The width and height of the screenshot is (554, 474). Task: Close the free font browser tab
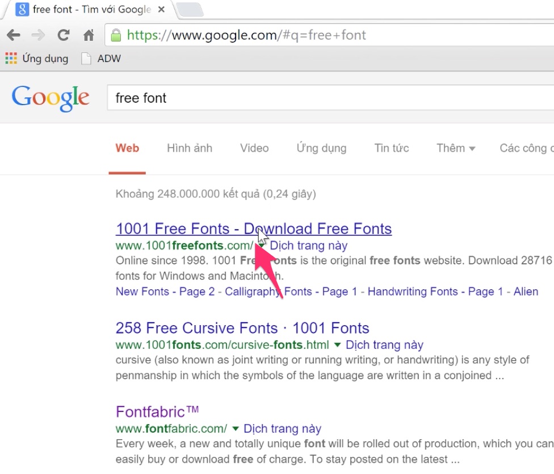[x=162, y=10]
